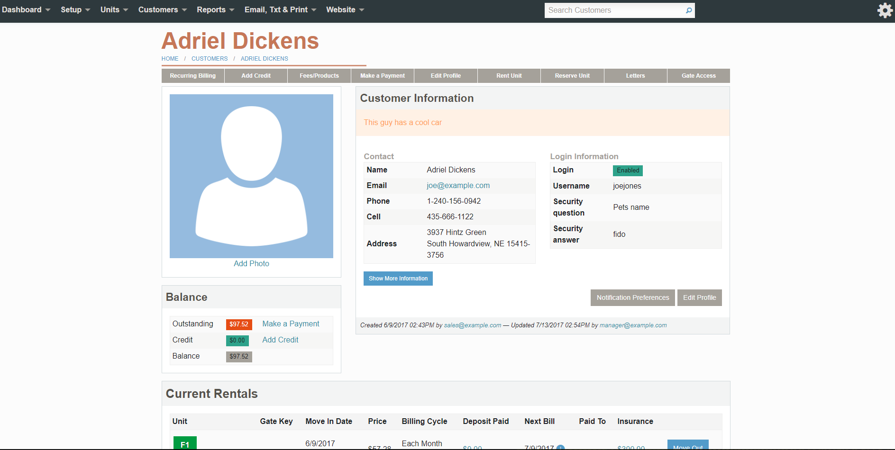This screenshot has height=450, width=895.
Task: Click the search magnifier icon
Action: coord(689,10)
